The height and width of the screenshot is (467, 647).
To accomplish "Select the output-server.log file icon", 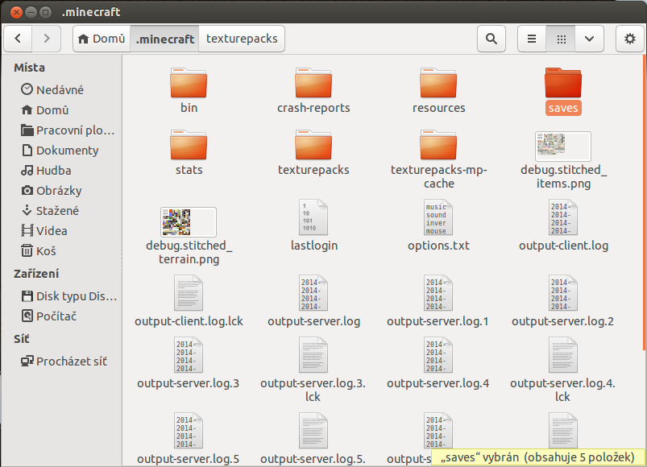I will (313, 293).
